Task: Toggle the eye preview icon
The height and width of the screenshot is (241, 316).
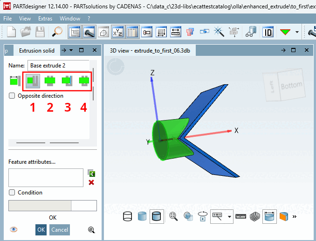Action: click(x=14, y=229)
